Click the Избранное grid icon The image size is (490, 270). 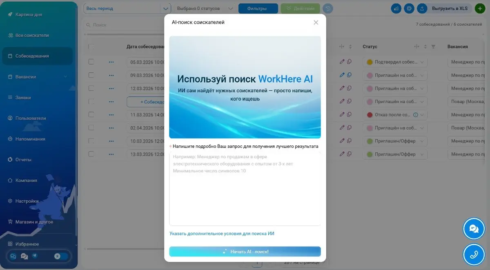(x=11, y=244)
